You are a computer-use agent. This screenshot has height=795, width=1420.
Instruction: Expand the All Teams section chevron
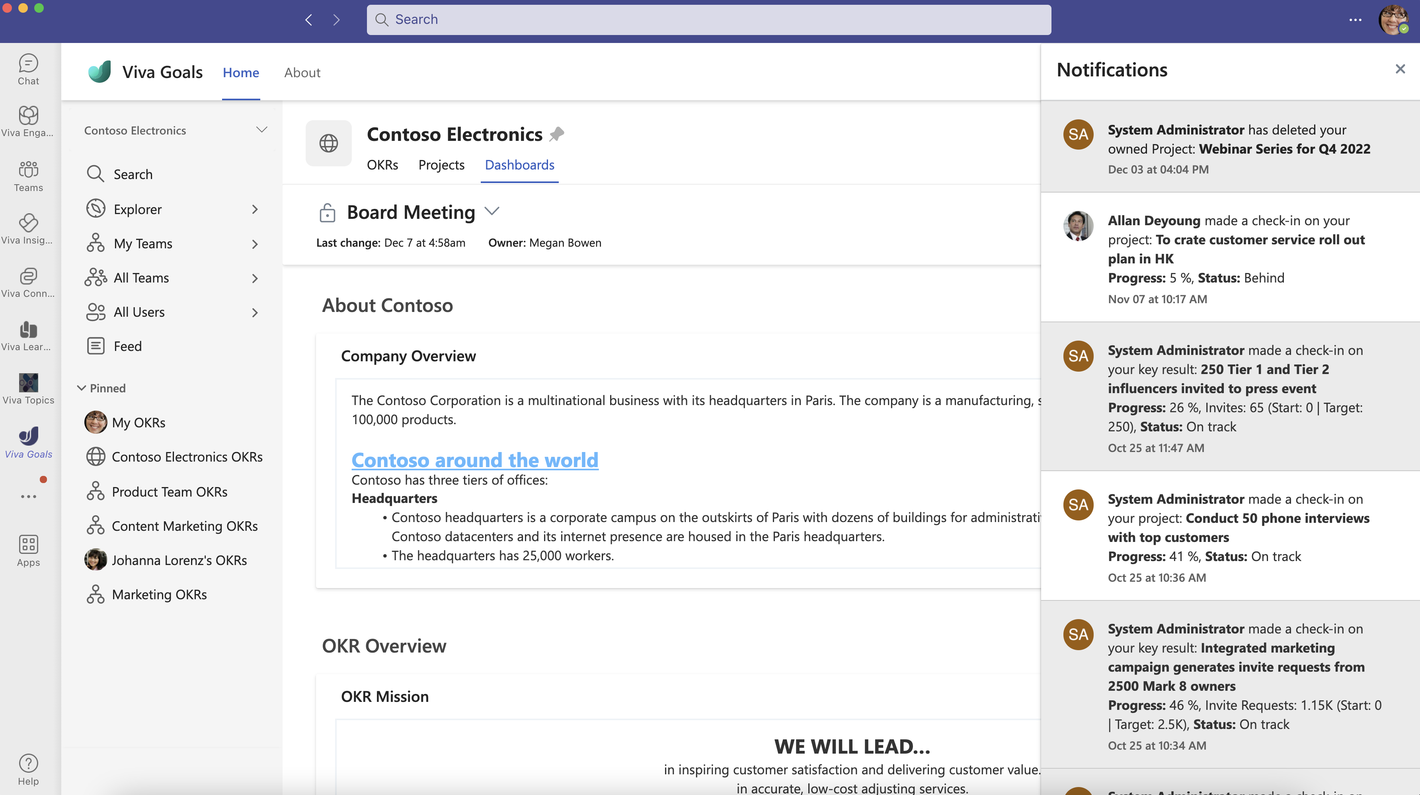point(255,277)
